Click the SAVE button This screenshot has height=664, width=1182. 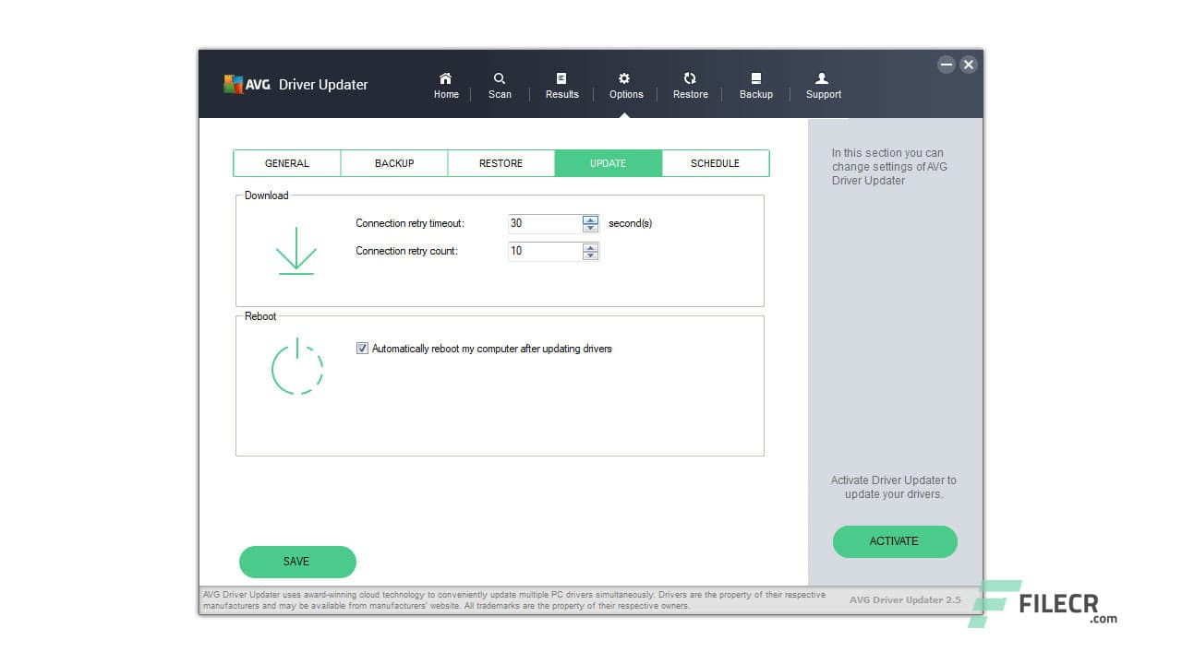[297, 562]
